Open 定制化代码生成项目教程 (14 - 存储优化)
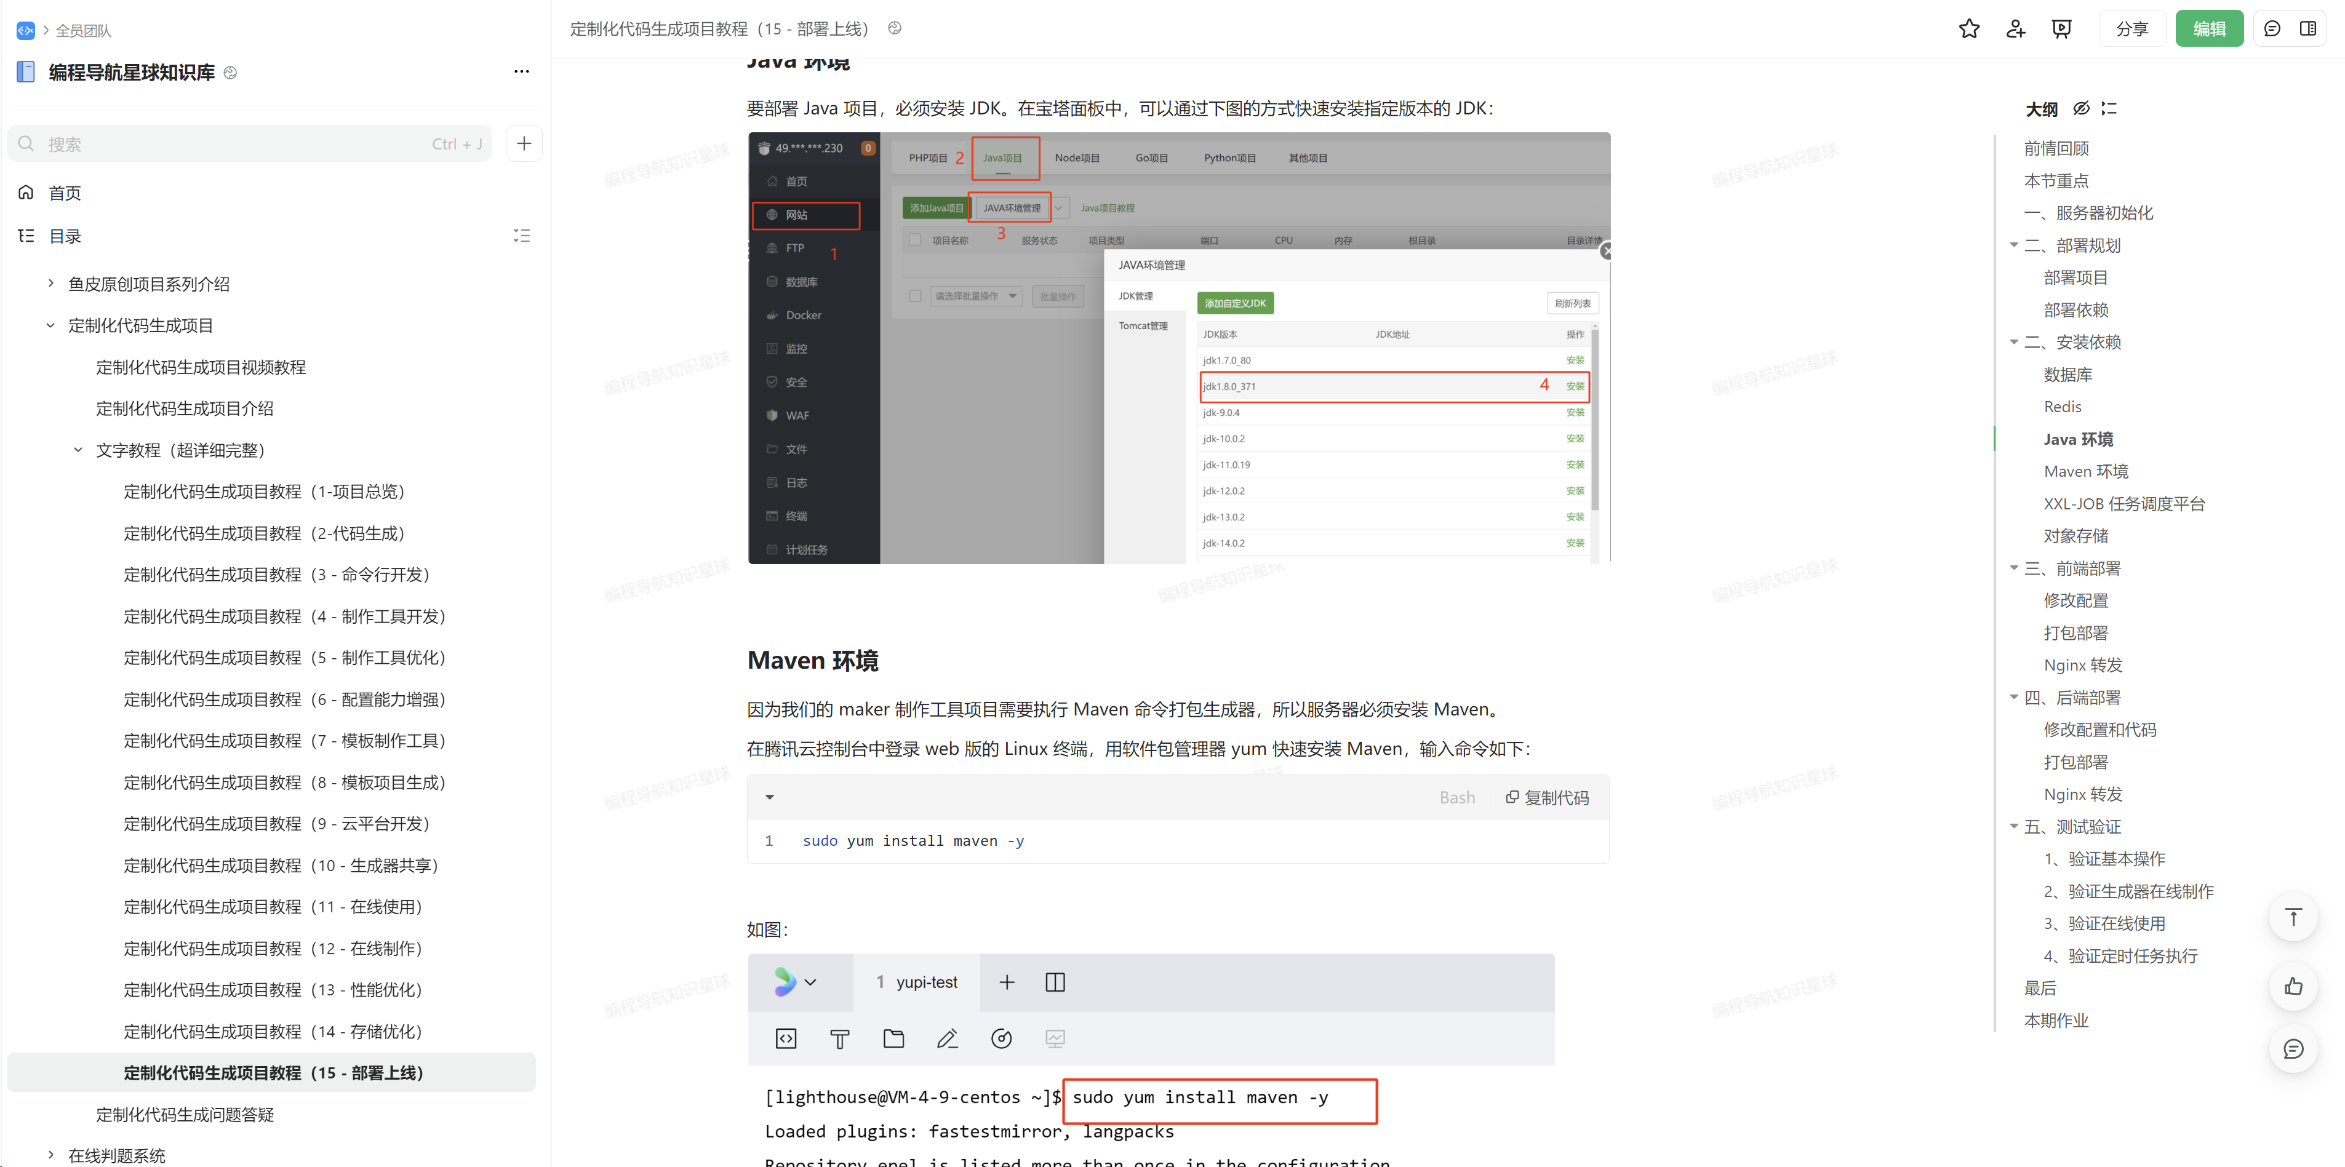This screenshot has height=1167, width=2345. coord(272,1032)
